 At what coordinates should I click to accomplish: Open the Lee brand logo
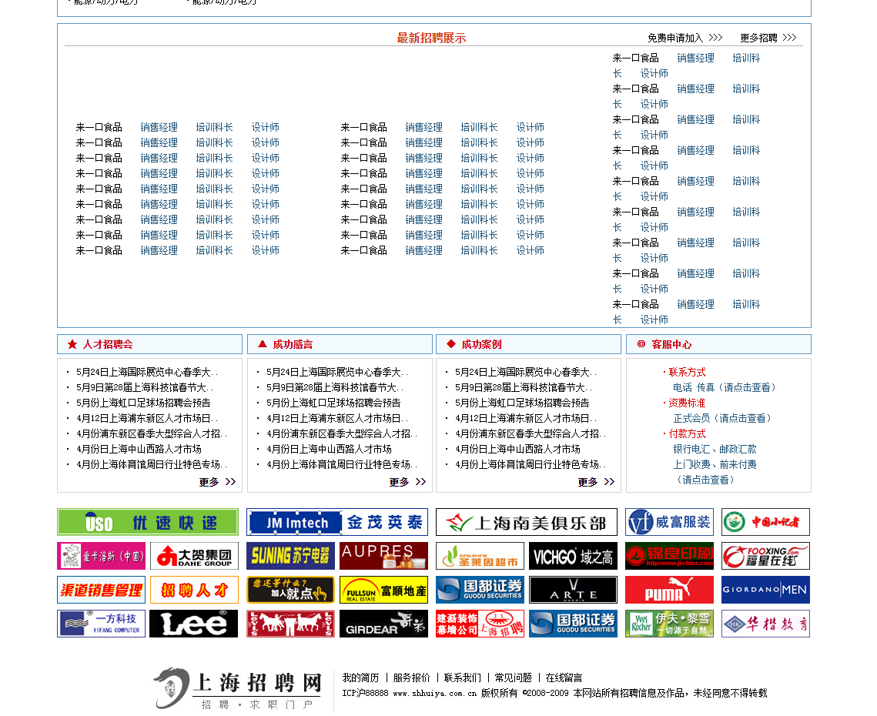[x=194, y=624]
